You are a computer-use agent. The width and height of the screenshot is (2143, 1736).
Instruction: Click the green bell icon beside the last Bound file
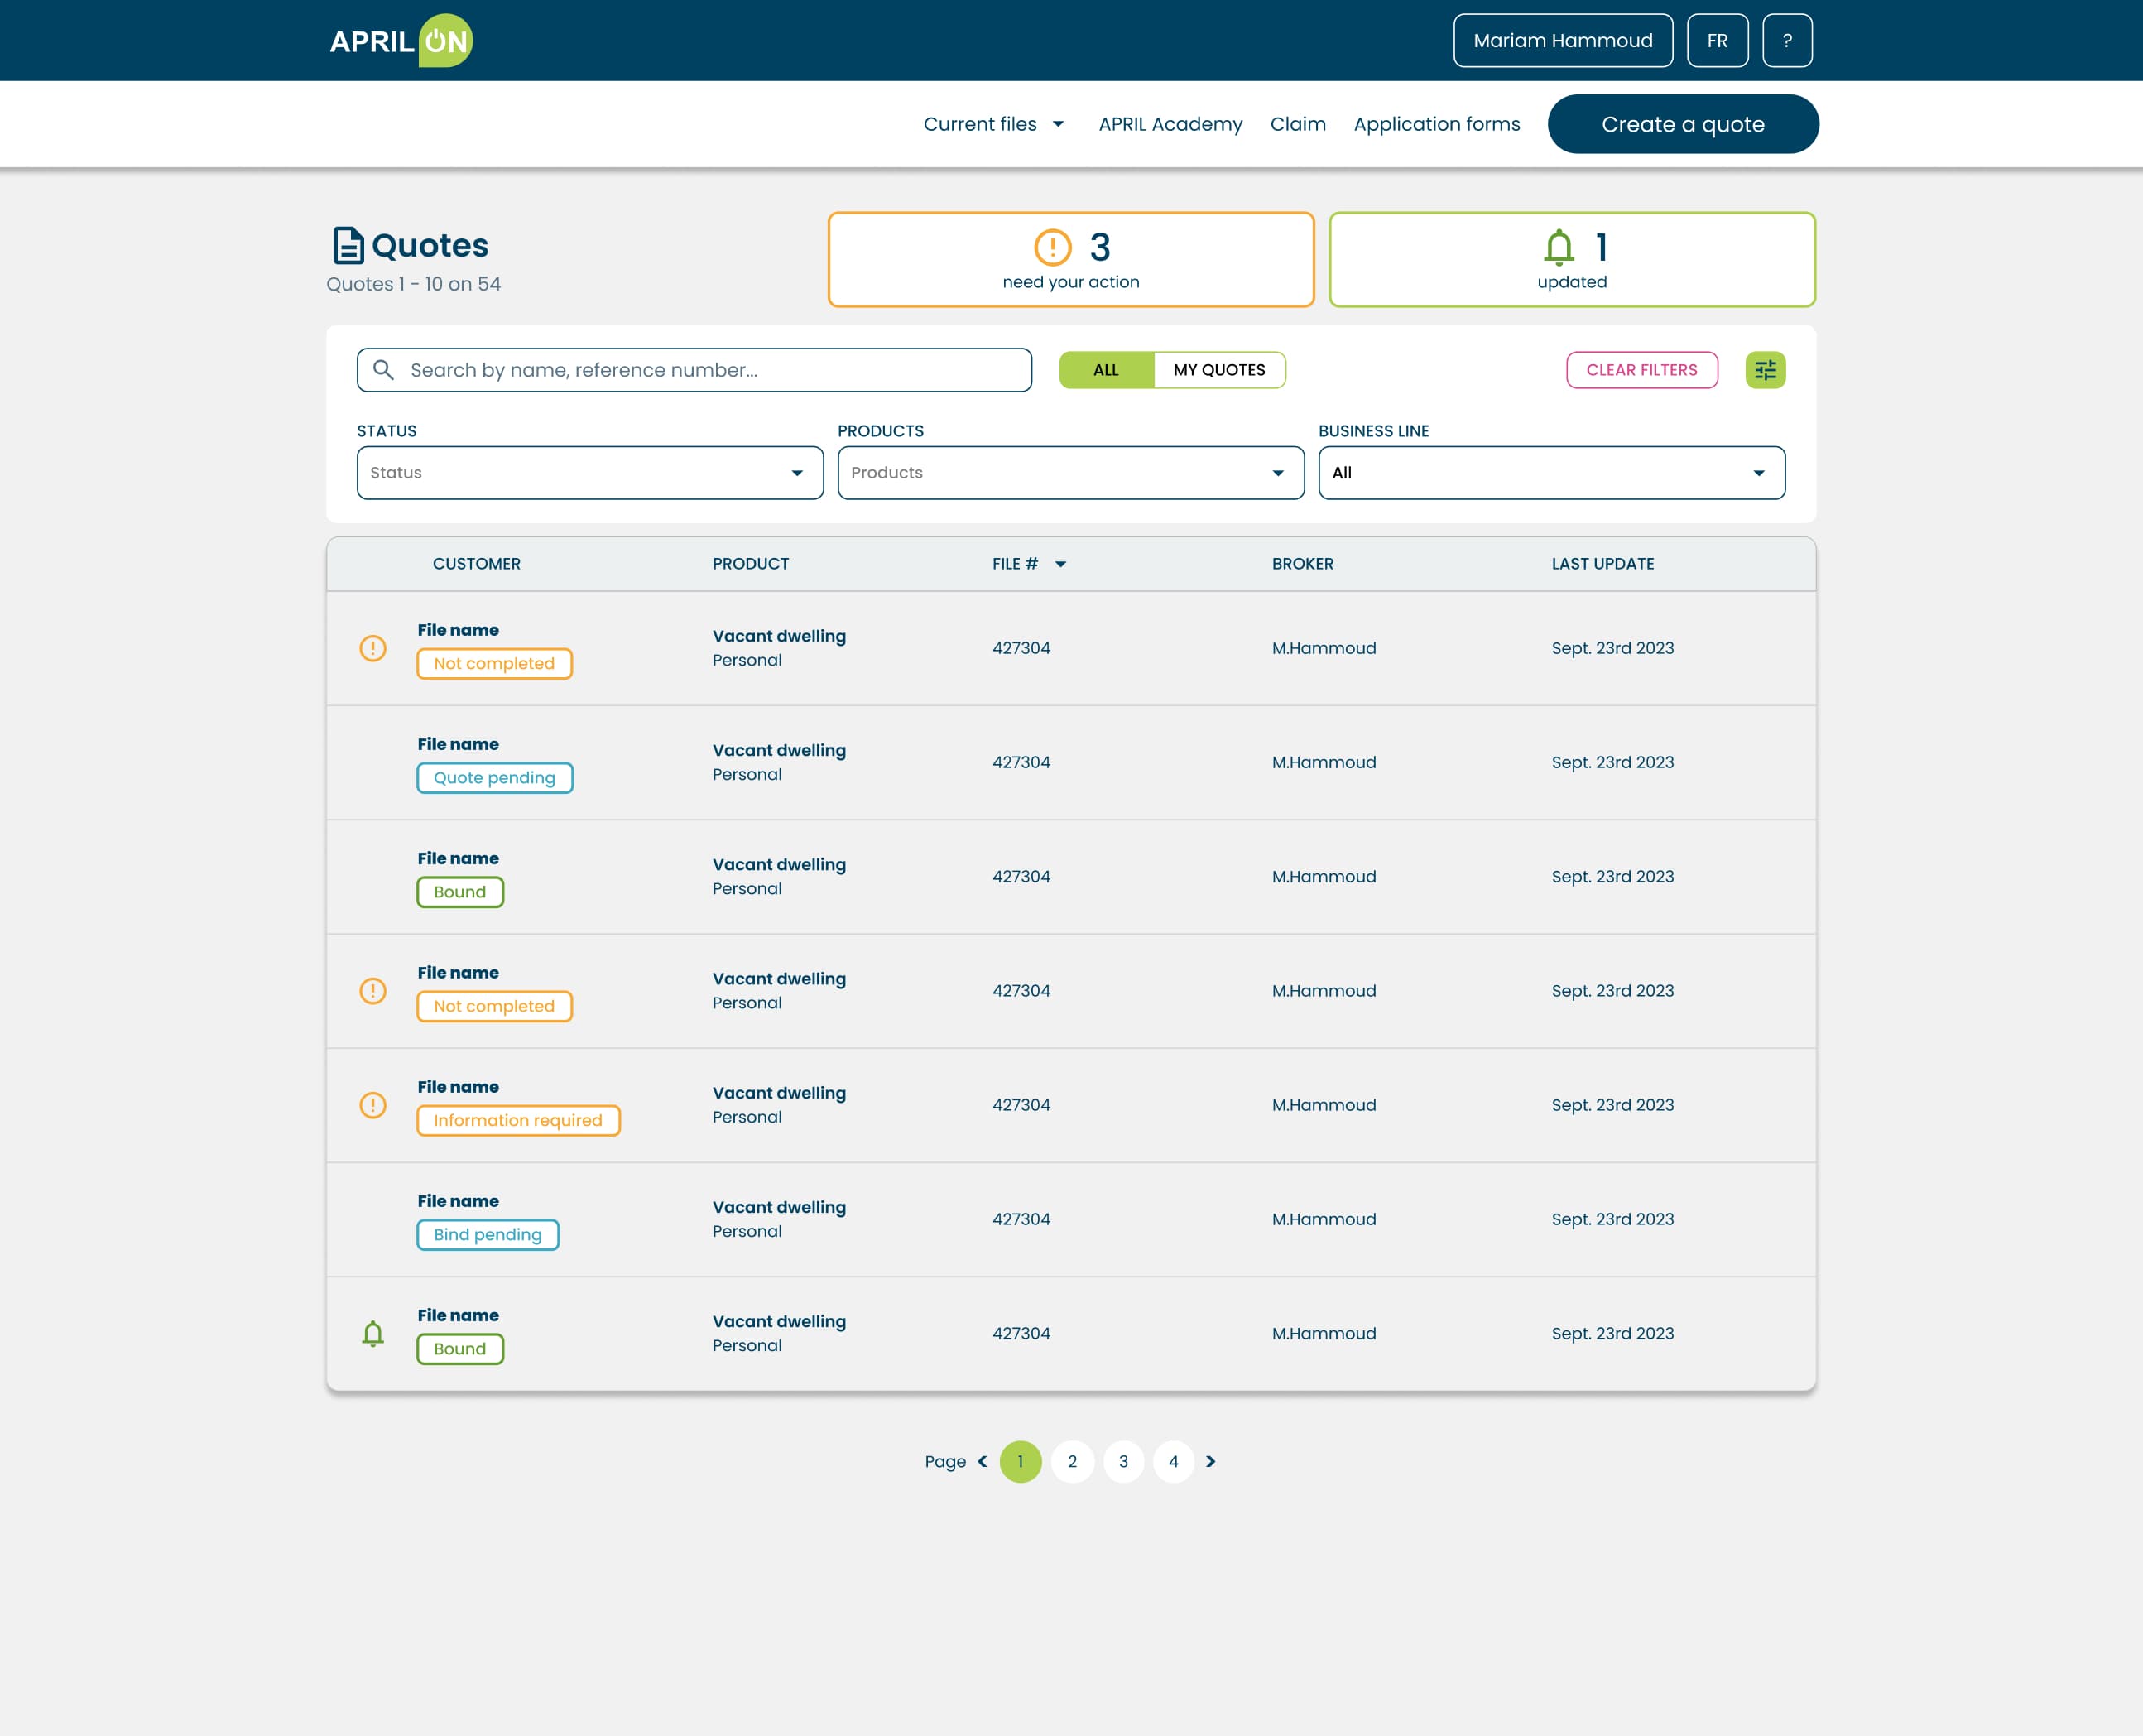click(x=373, y=1333)
